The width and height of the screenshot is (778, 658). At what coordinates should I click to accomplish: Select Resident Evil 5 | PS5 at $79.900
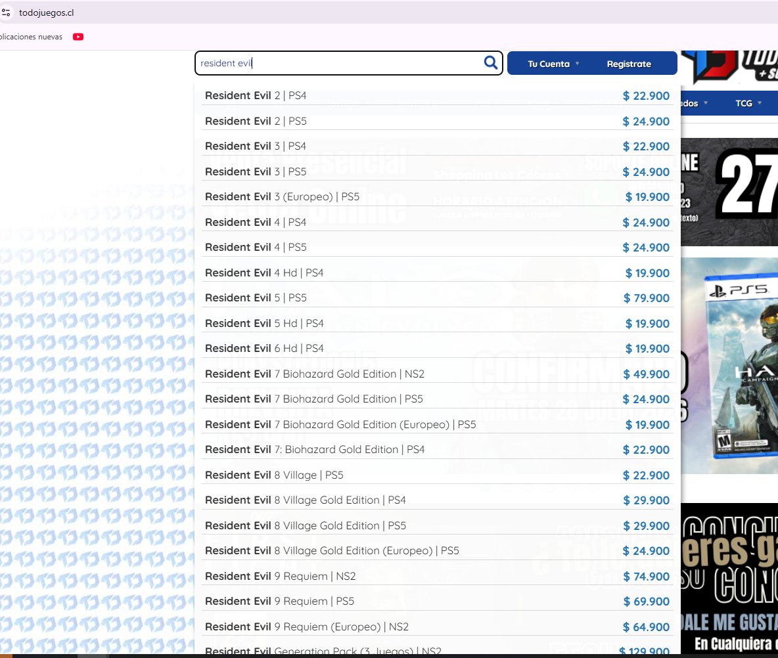pyautogui.click(x=437, y=298)
